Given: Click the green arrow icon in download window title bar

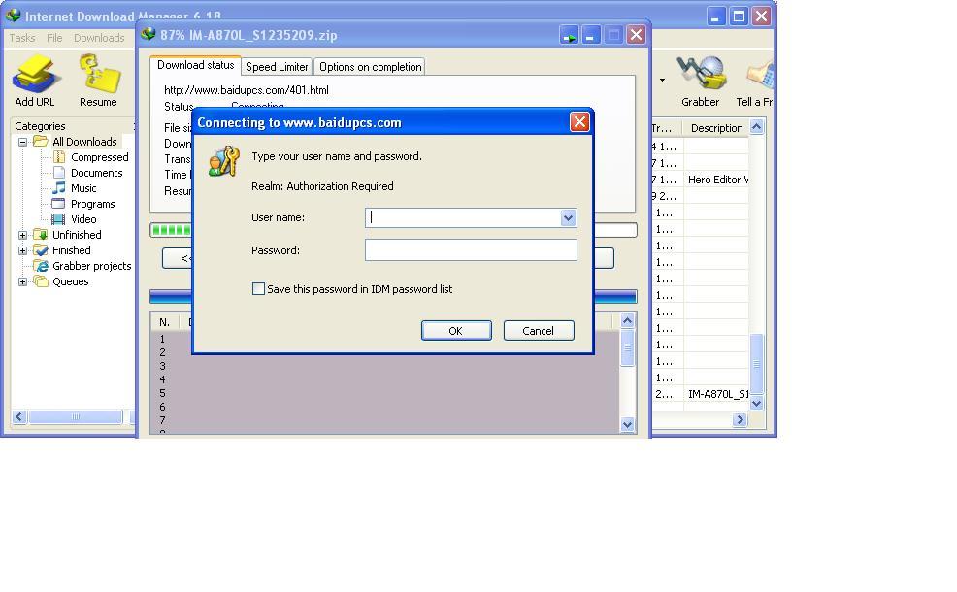Looking at the screenshot, I should (x=569, y=35).
